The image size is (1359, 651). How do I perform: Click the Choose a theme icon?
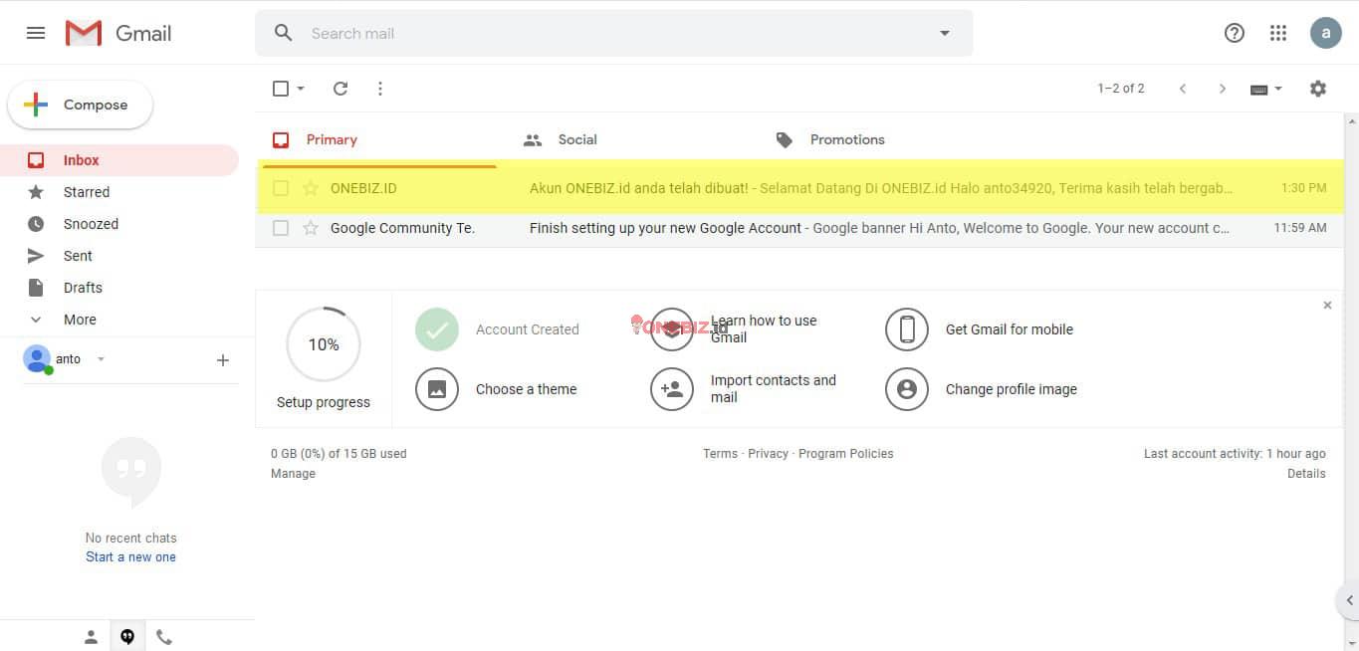coord(437,389)
